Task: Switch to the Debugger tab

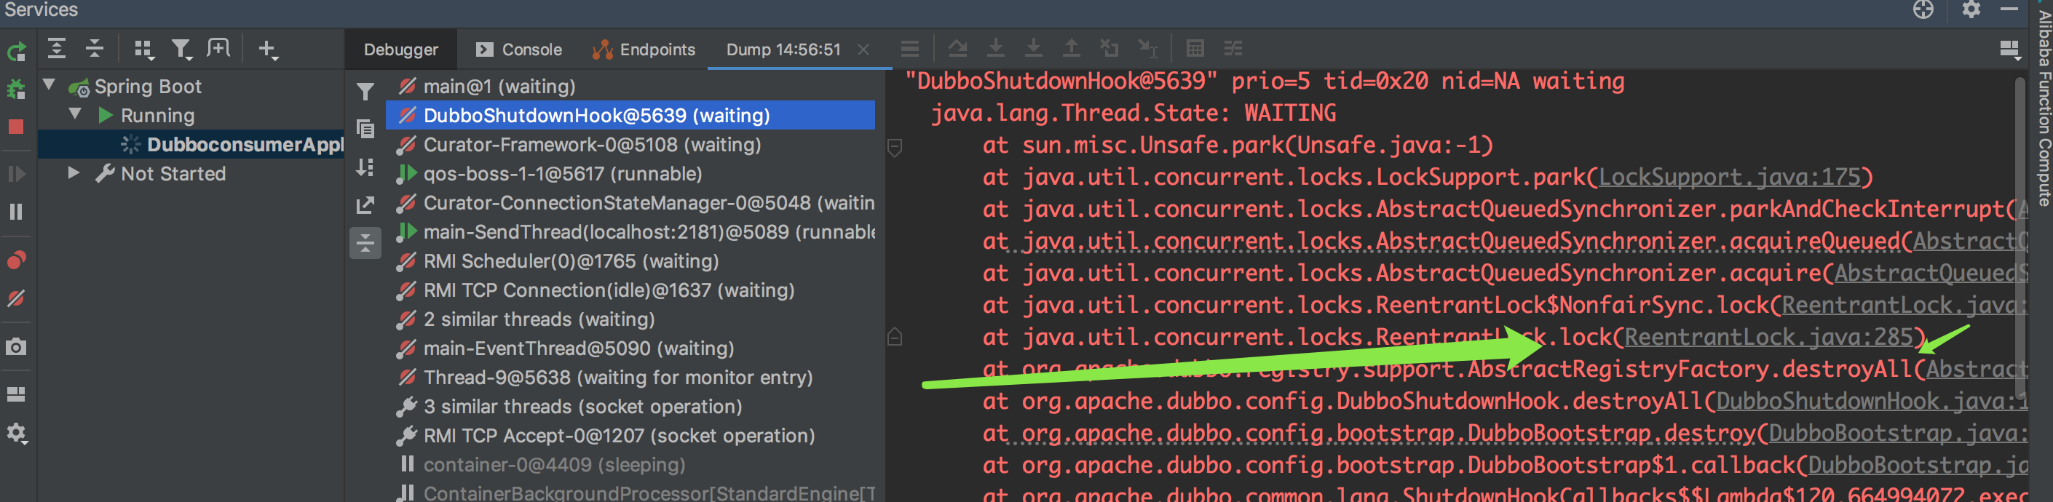Action: [401, 49]
